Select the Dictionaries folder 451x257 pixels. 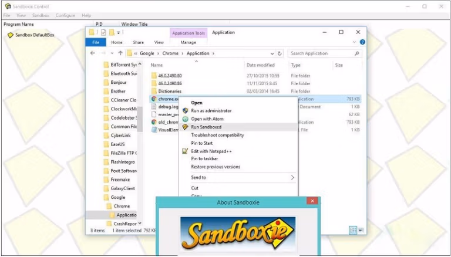[x=169, y=92]
